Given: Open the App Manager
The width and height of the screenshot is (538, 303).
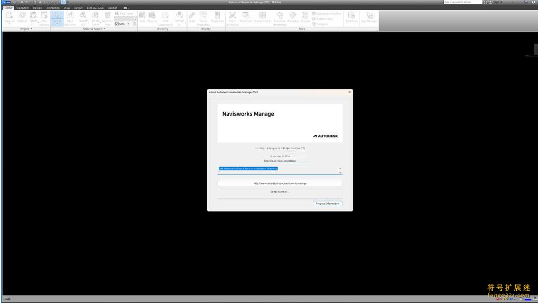Looking at the screenshot, I should (369, 17).
